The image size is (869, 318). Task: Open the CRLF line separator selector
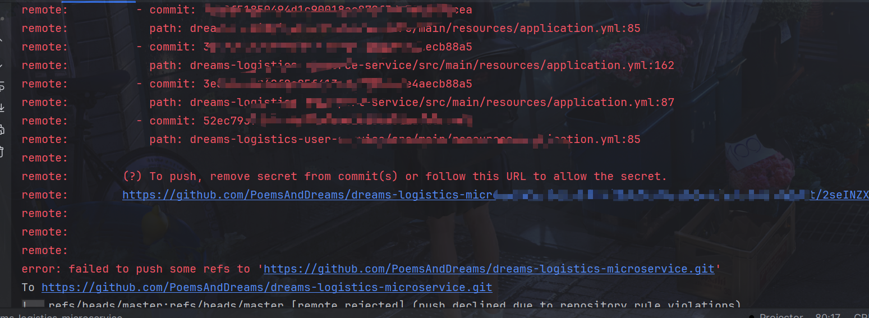pyautogui.click(x=861, y=316)
